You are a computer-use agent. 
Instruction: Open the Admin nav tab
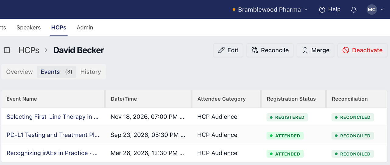pyautogui.click(x=85, y=27)
